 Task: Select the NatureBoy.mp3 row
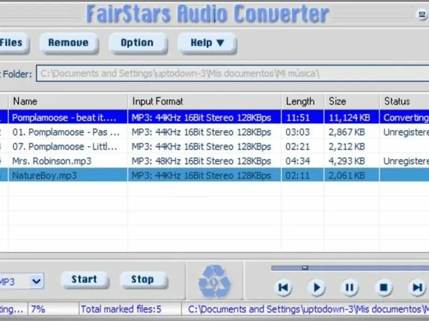tap(214, 175)
